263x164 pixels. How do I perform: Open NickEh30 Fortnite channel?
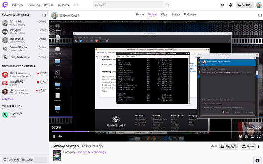click(24, 83)
